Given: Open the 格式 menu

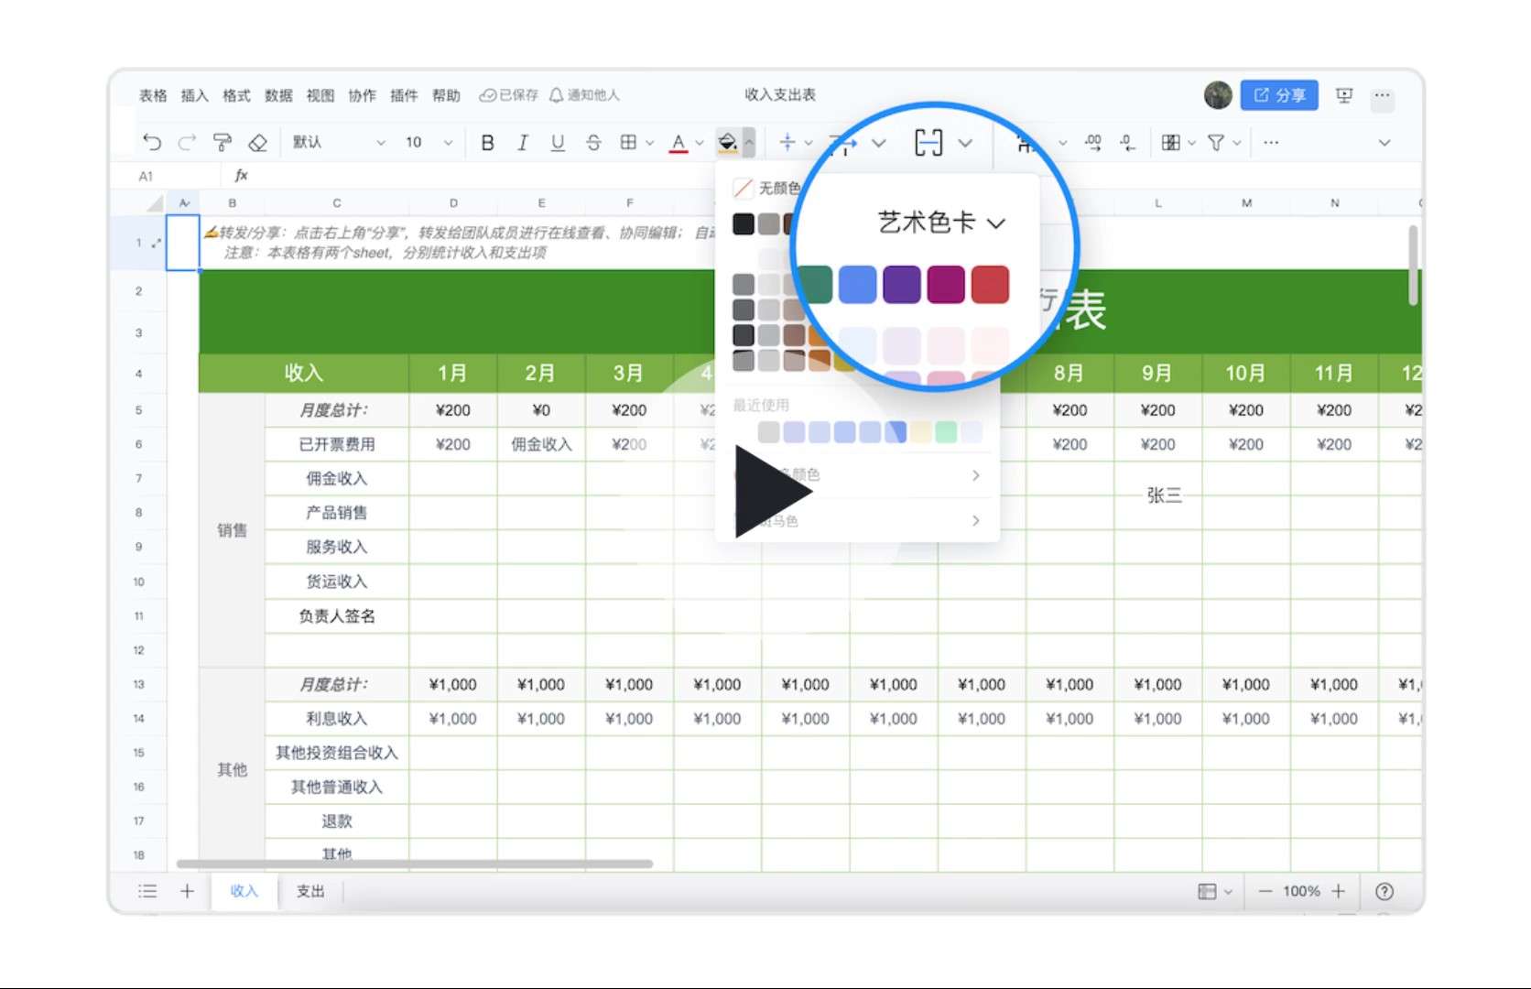Looking at the screenshot, I should pos(236,95).
